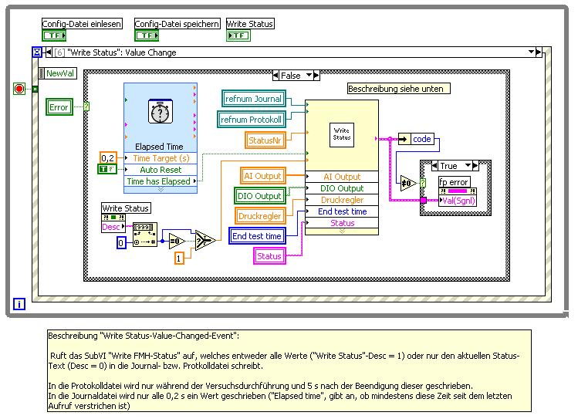The image size is (578, 419).
Task: Open the True case selector dropdown
Action: pos(468,166)
